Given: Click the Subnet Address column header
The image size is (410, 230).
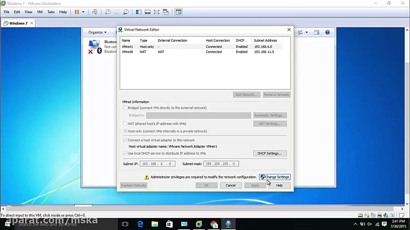Looking at the screenshot, I should click(x=265, y=41).
